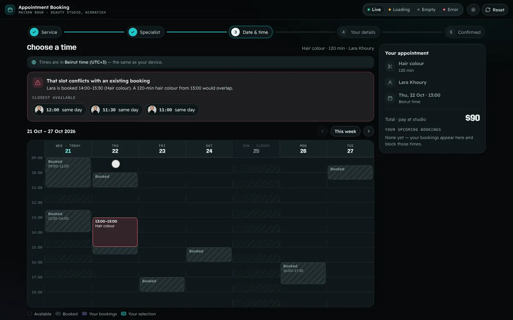Go to the Specialist step
This screenshot has height=320, width=513.
click(145, 32)
